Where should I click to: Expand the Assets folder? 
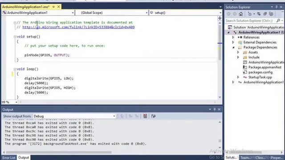coord(238,52)
